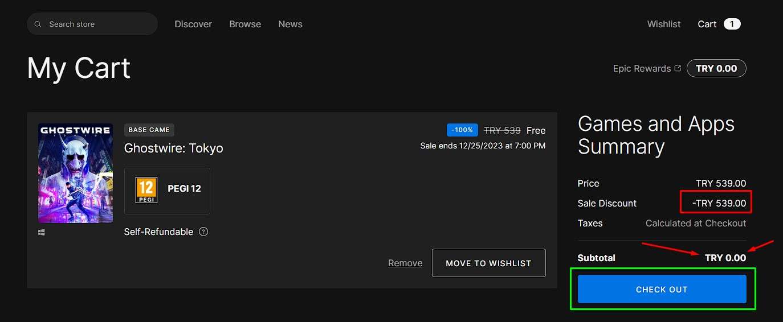
Task: Open the Ghostwire: Tokyo cover thumbnail
Action: coord(75,173)
